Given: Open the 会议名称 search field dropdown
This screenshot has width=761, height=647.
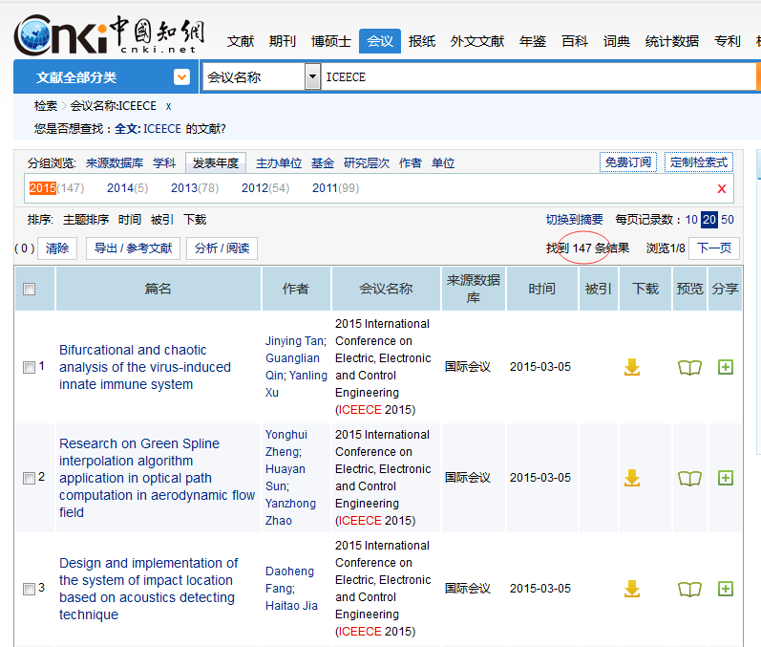Looking at the screenshot, I should pyautogui.click(x=312, y=76).
